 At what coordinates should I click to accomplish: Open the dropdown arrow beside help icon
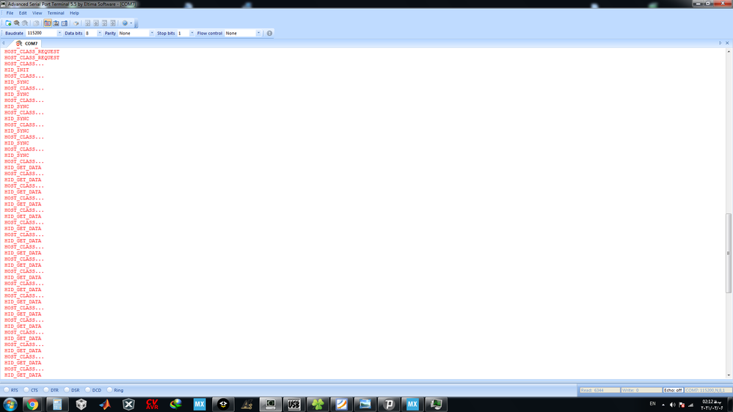(x=131, y=23)
